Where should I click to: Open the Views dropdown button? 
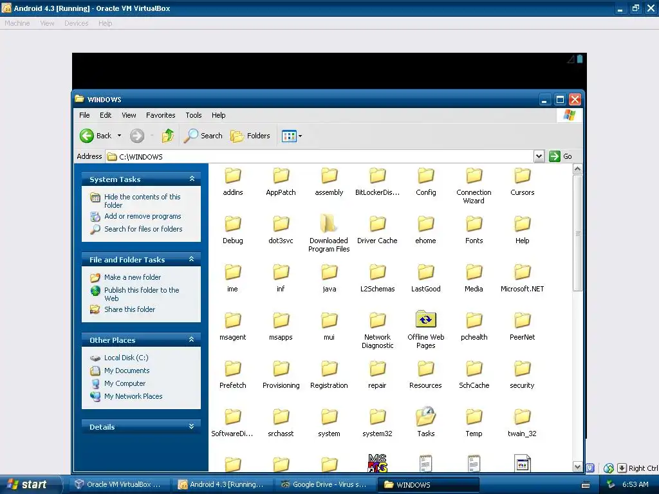point(292,136)
